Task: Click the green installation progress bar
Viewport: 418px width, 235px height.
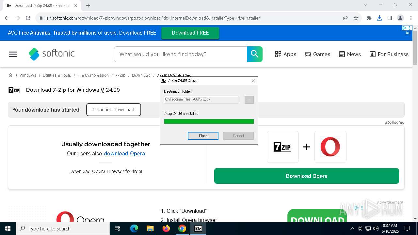Action: 209,121
